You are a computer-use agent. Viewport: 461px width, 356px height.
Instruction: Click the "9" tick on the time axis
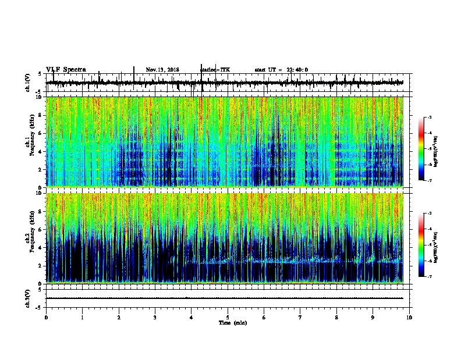click(373, 318)
